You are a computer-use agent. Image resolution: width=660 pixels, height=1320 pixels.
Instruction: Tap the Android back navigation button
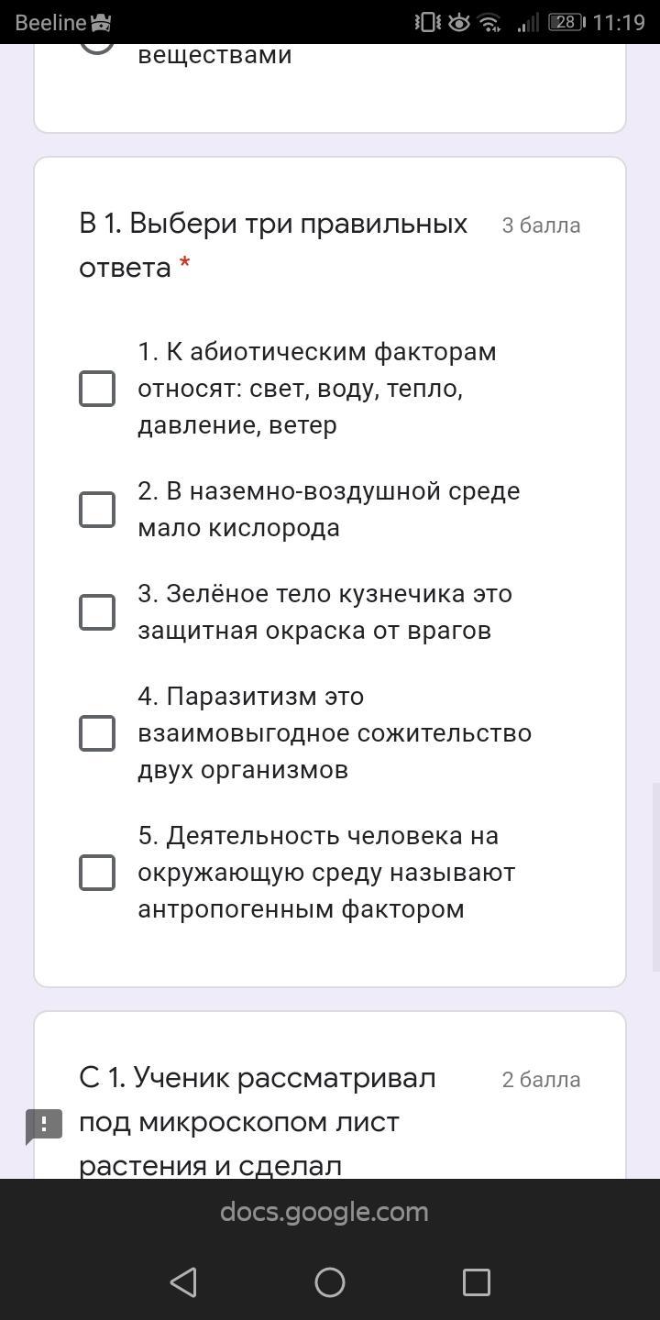(x=184, y=1281)
